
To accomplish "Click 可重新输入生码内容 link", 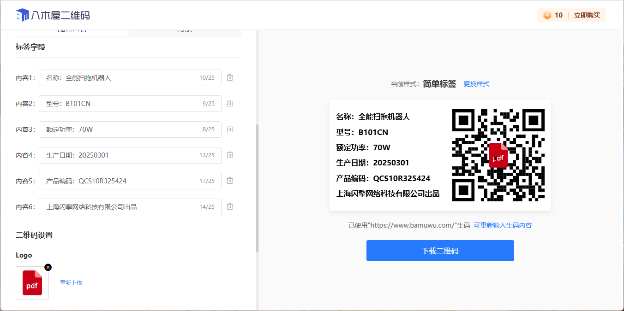I will coord(503,225).
